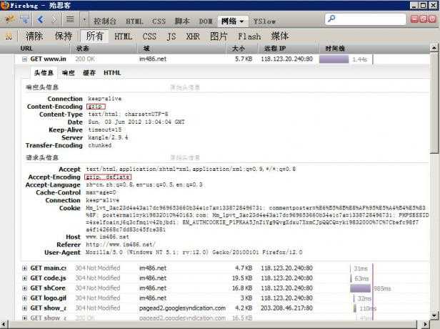Screen dimensions: 440x329
Task: Expand the GET shCore request row
Action: [x=25, y=288]
